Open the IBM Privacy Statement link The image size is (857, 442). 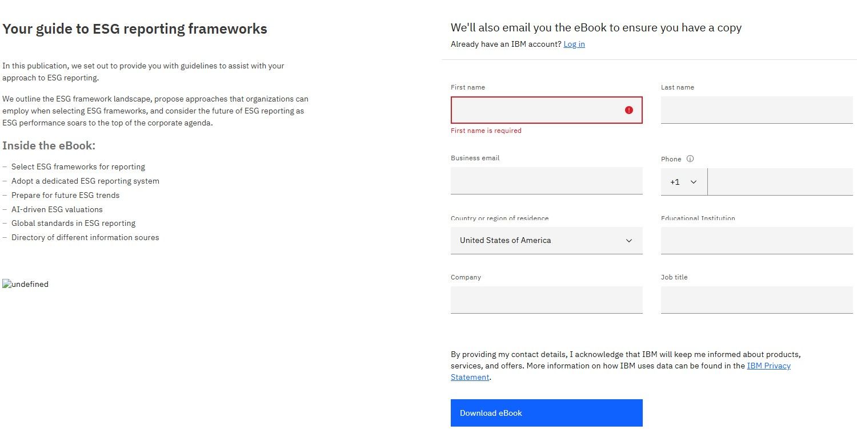pos(768,366)
